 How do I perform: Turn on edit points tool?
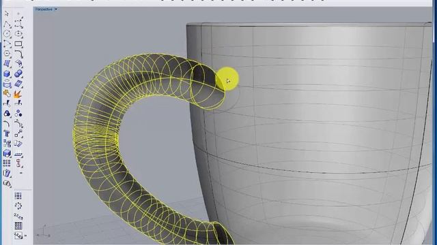point(7,124)
